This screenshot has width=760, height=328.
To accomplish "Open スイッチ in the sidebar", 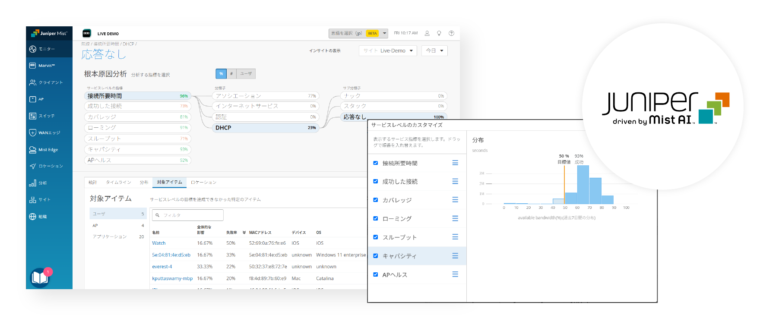I will tap(49, 116).
